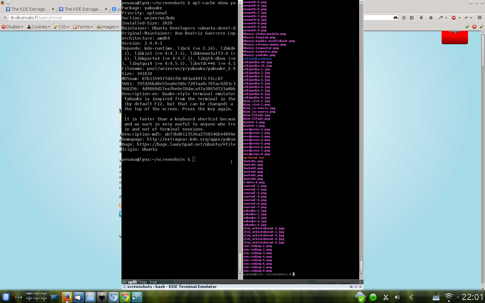This screenshot has height=303, width=485.
Task: Open the file manager taskbar icon
Action: point(90,297)
